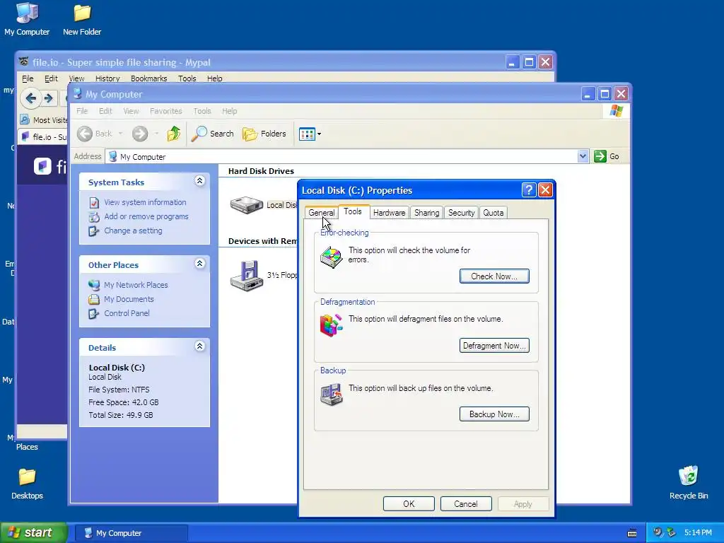The width and height of the screenshot is (724, 543).
Task: Click Cancel in Properties dialog
Action: pyautogui.click(x=466, y=503)
